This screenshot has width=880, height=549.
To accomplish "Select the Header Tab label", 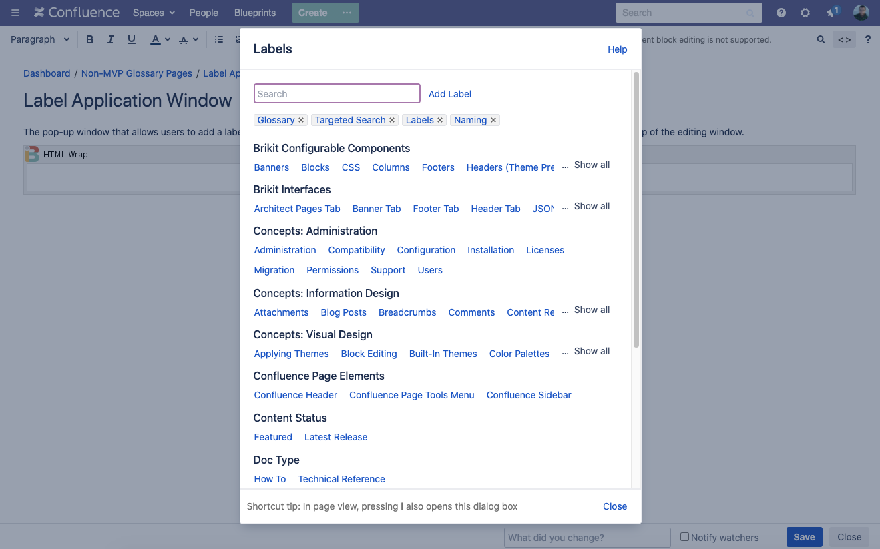I will (495, 209).
